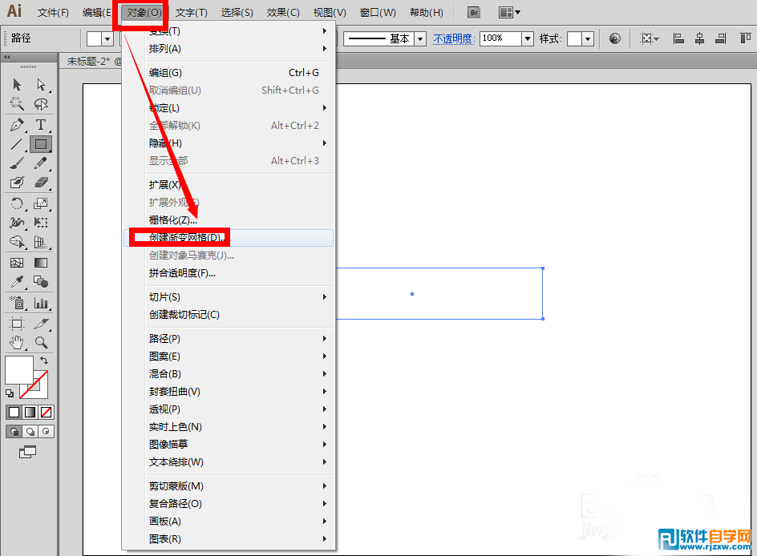Click default fill and stroke icon
This screenshot has height=556, width=757.
10,393
